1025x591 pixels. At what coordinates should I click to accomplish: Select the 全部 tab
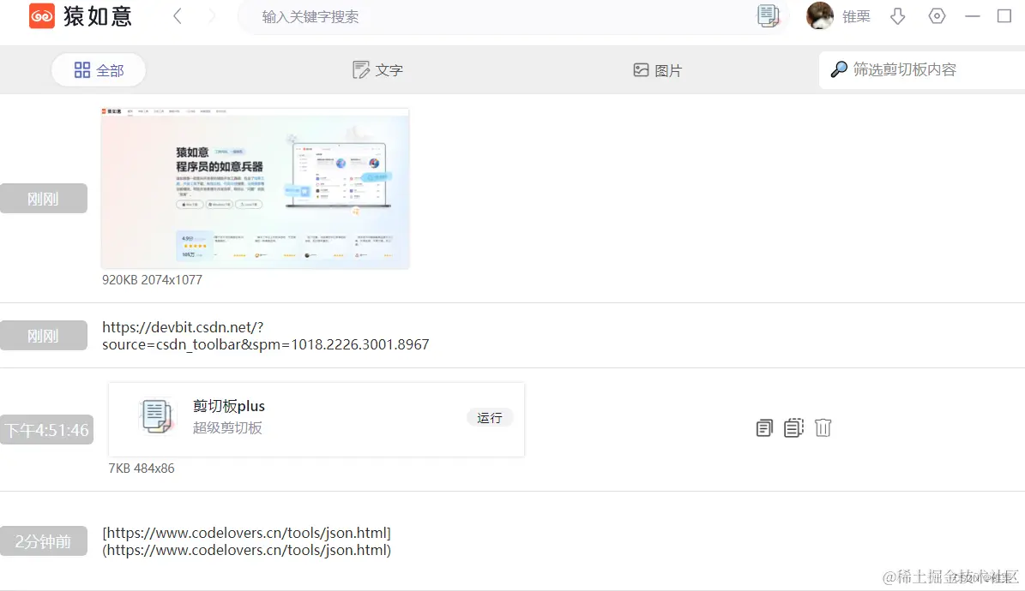point(99,70)
